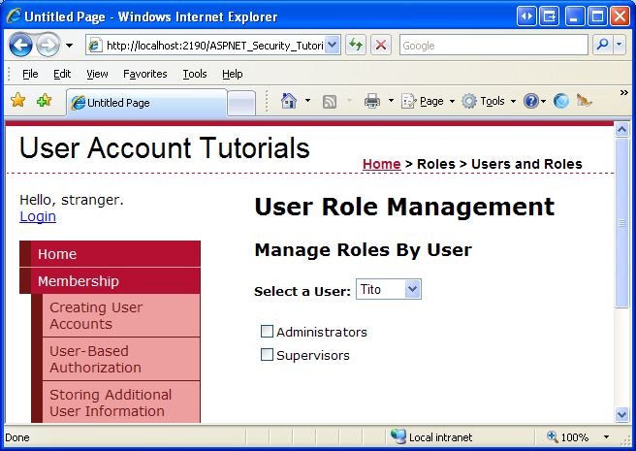This screenshot has height=451, width=636.
Task: Toggle the Supervisors role checkbox
Action: [268, 355]
